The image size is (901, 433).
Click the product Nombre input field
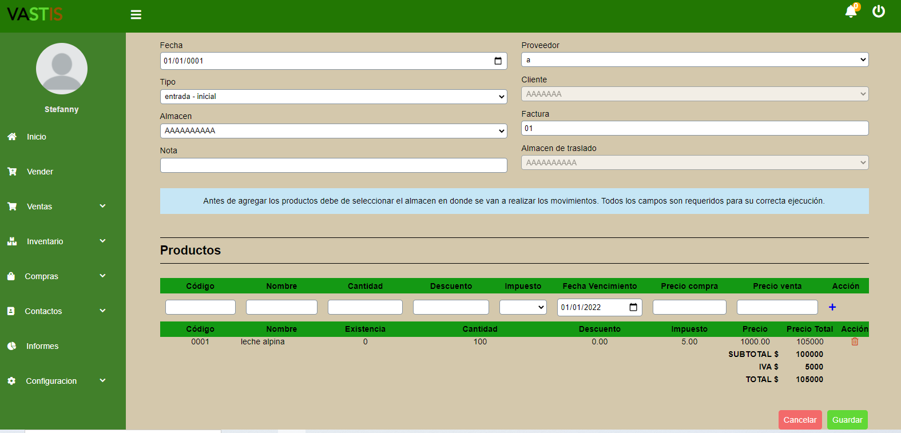point(281,307)
